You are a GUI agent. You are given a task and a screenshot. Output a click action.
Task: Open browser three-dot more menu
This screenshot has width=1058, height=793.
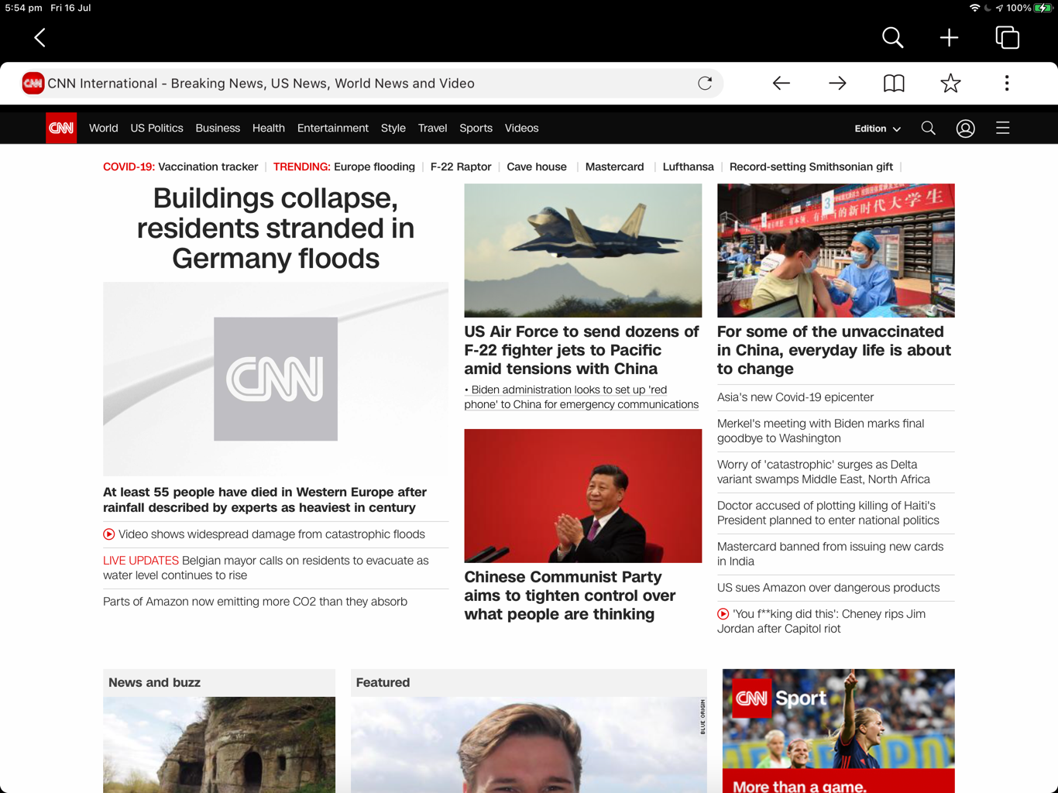[x=1006, y=83]
